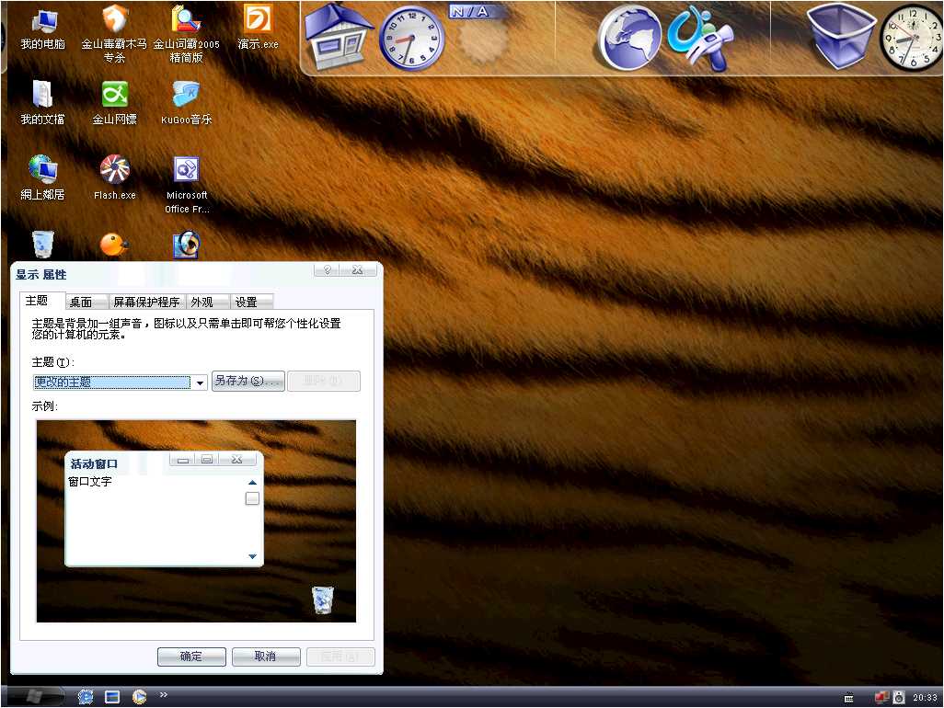
Task: Click the 金山词霸2005 desktop icon
Action: coord(186,20)
